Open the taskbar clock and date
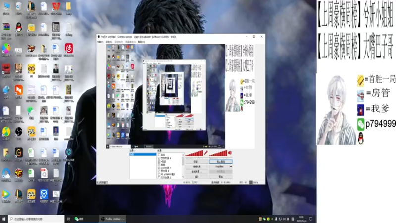This screenshot has width=396, height=223. 301,219
